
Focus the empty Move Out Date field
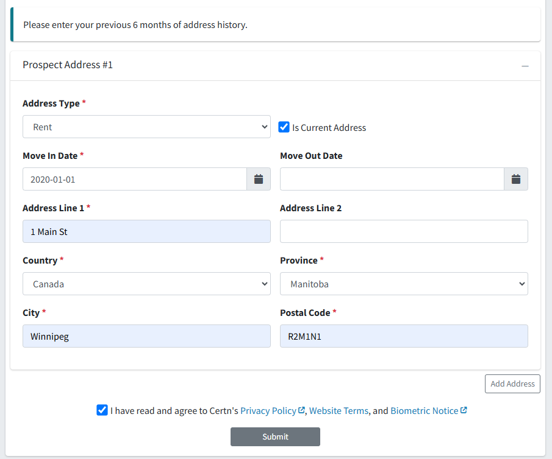[x=392, y=179]
